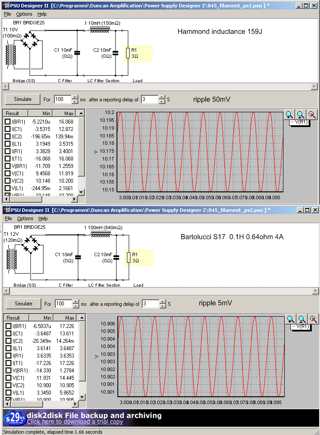
Task: Select R1 3Ω load resistor in ps2 schematic
Action: pyautogui.click(x=129, y=258)
